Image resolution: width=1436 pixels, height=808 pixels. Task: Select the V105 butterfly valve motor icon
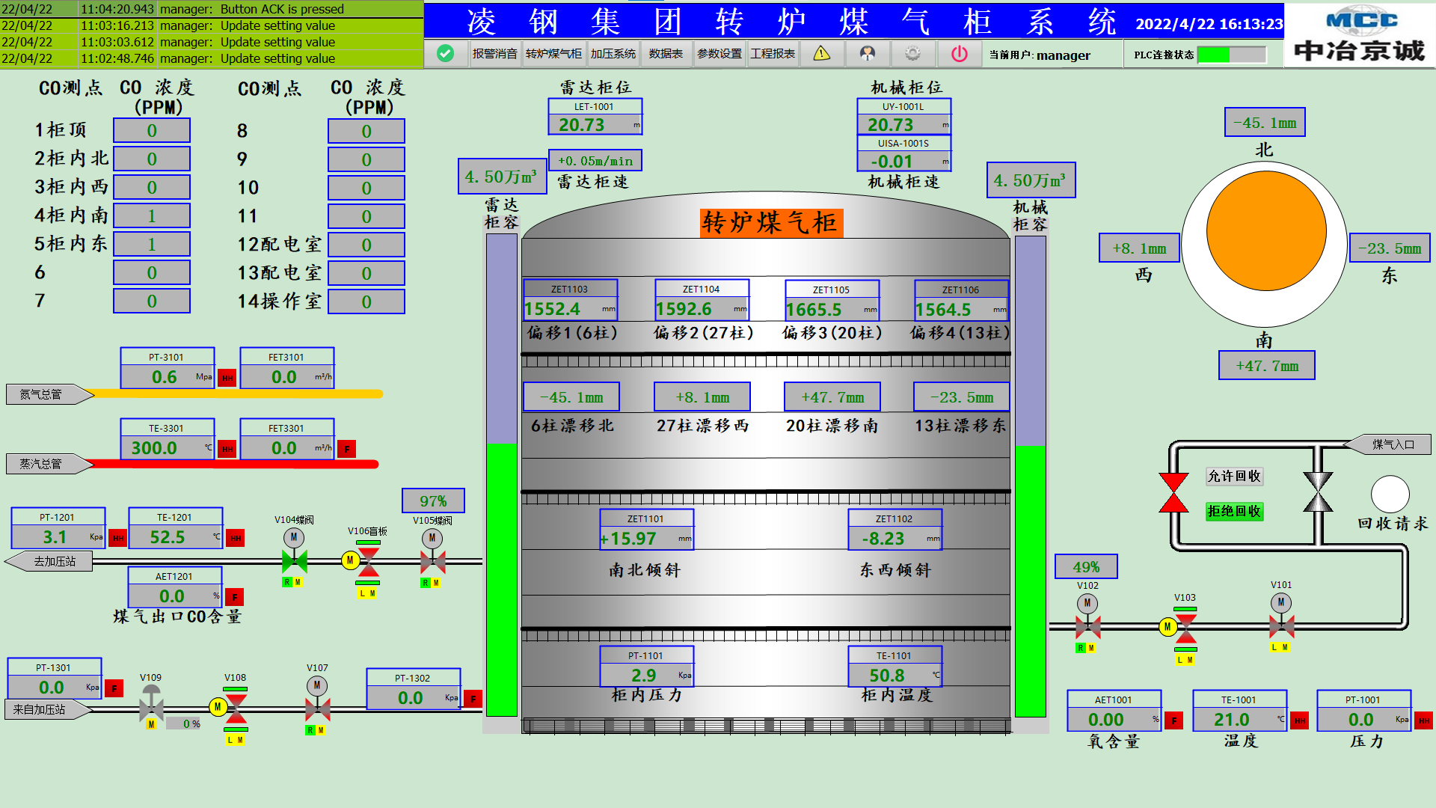click(x=432, y=538)
